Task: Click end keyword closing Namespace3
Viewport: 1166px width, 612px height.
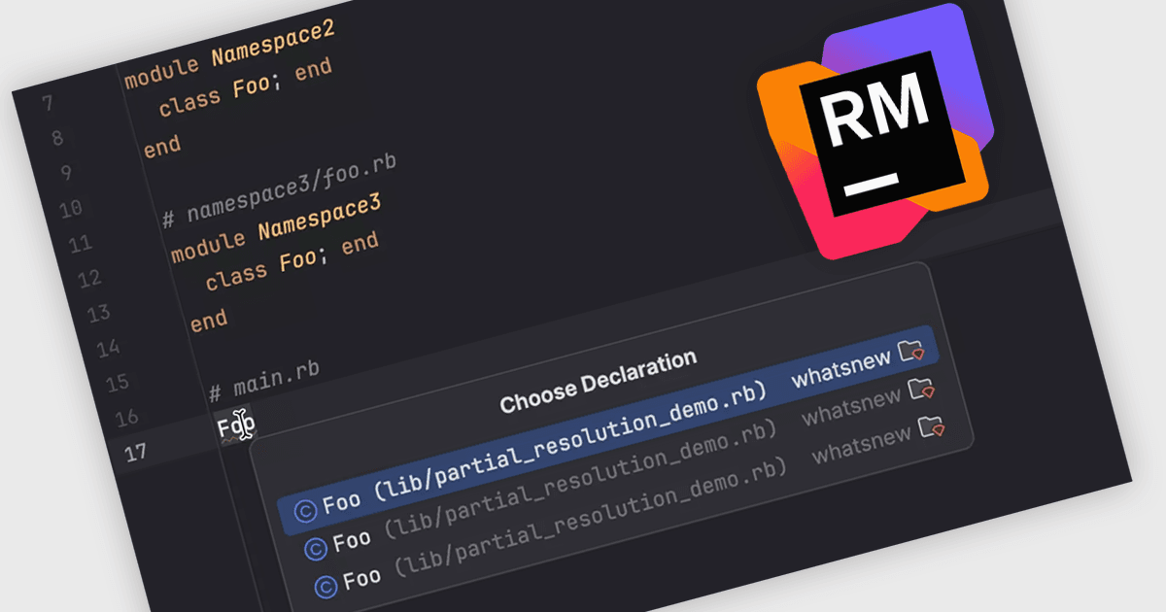Action: click(209, 321)
